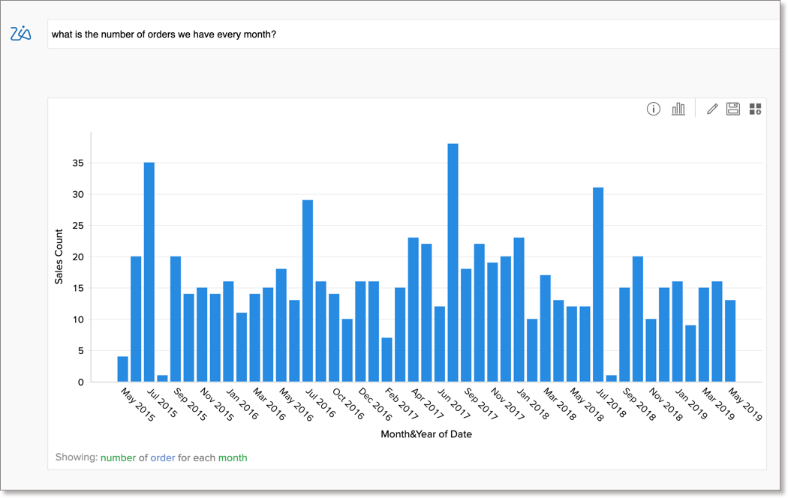Select the bar chart icon in toolbar

pyautogui.click(x=678, y=109)
